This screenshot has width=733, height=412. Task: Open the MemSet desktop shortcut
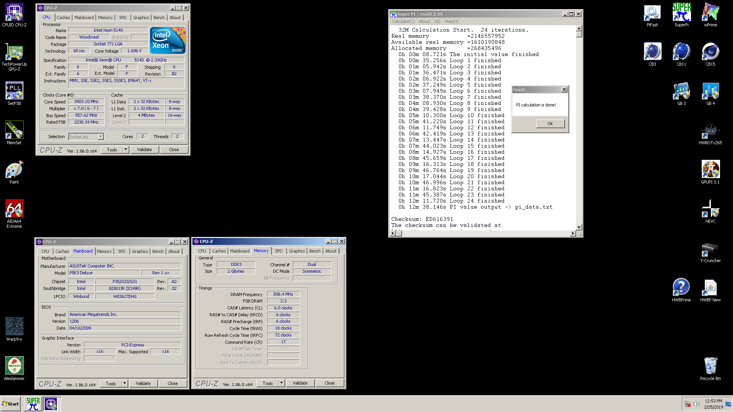14,133
